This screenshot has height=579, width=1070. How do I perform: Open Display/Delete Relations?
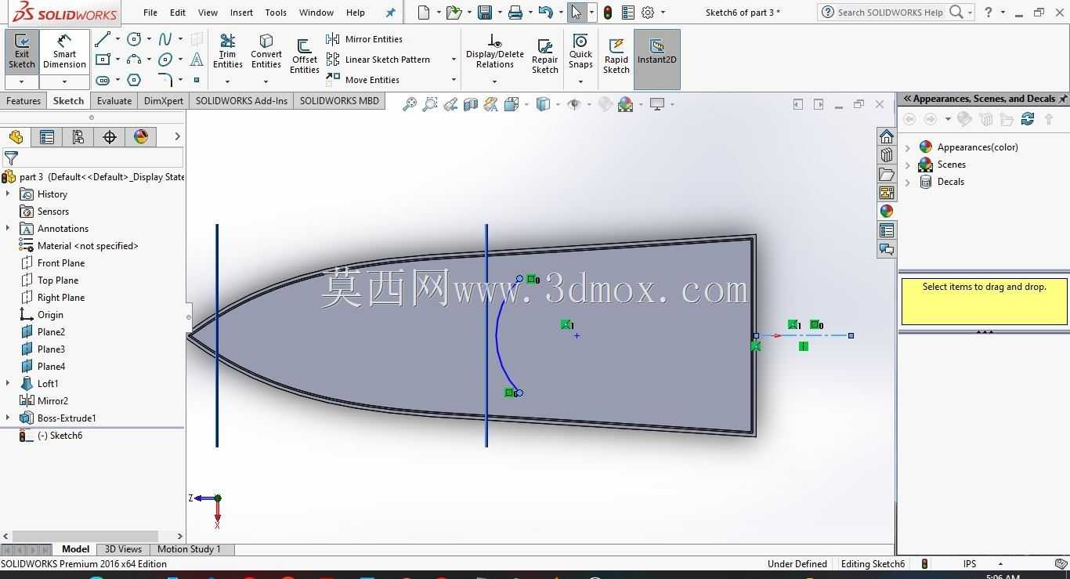(494, 52)
